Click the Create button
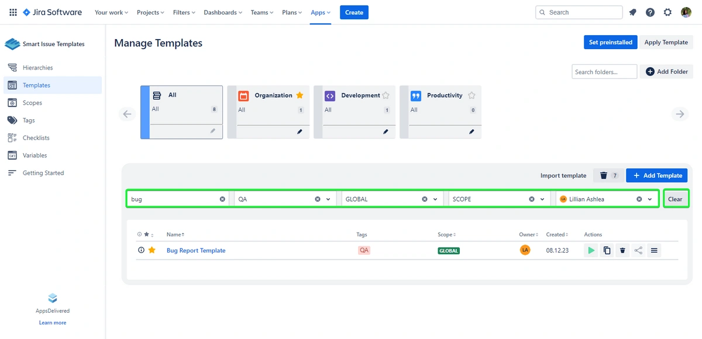The image size is (702, 339). click(x=354, y=12)
